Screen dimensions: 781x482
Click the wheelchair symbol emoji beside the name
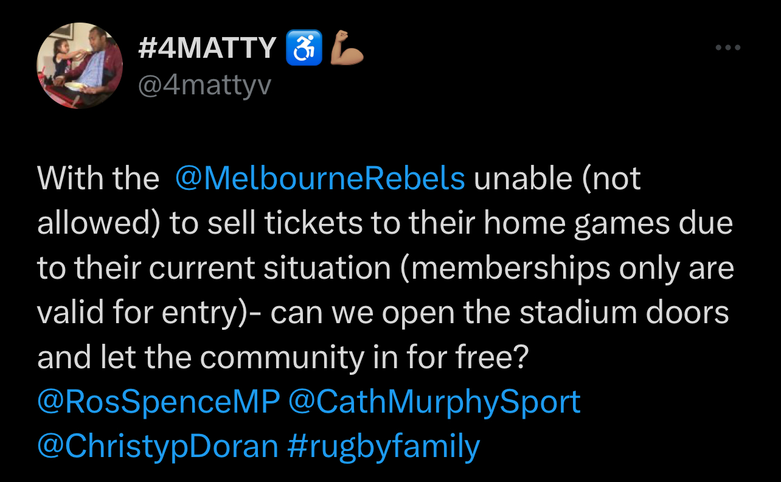304,49
